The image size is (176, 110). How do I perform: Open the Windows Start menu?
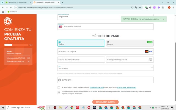coord(3,108)
